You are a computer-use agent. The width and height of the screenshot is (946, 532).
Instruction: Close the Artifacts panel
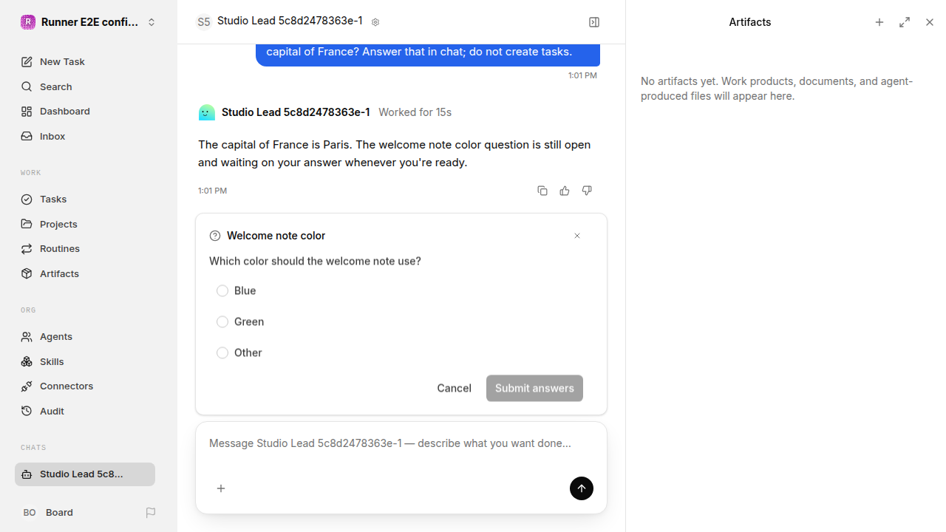pyautogui.click(x=930, y=22)
